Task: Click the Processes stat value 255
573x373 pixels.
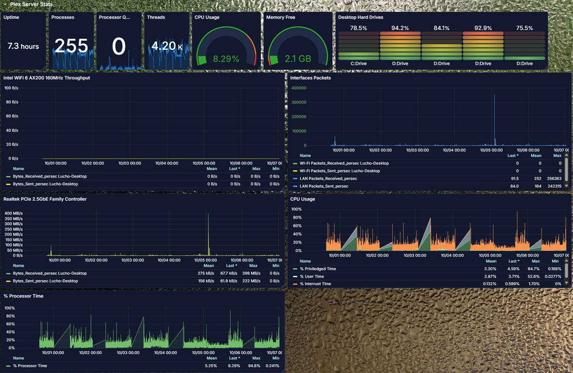Action: [x=71, y=46]
